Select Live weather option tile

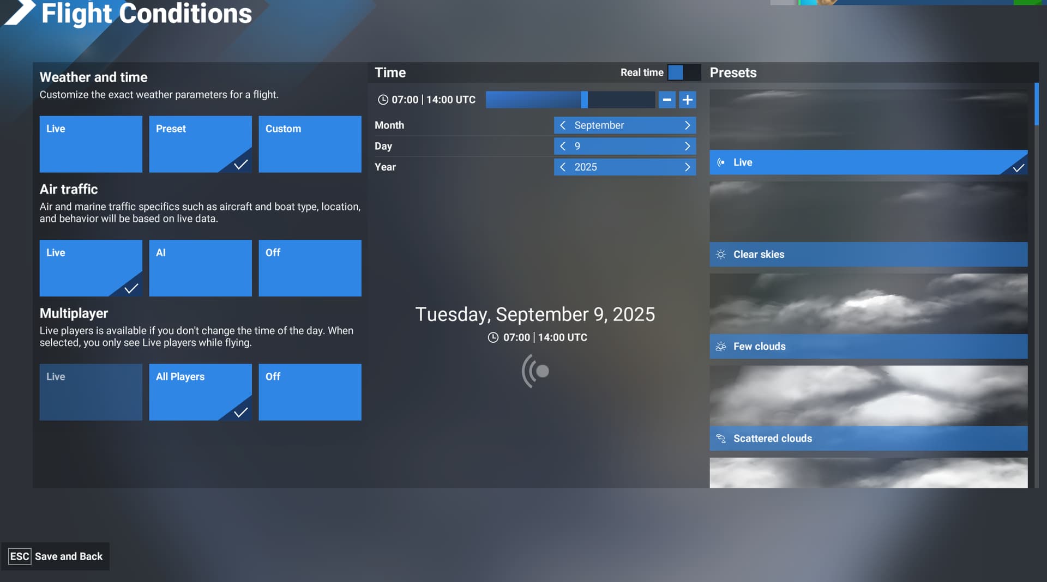pyautogui.click(x=91, y=144)
